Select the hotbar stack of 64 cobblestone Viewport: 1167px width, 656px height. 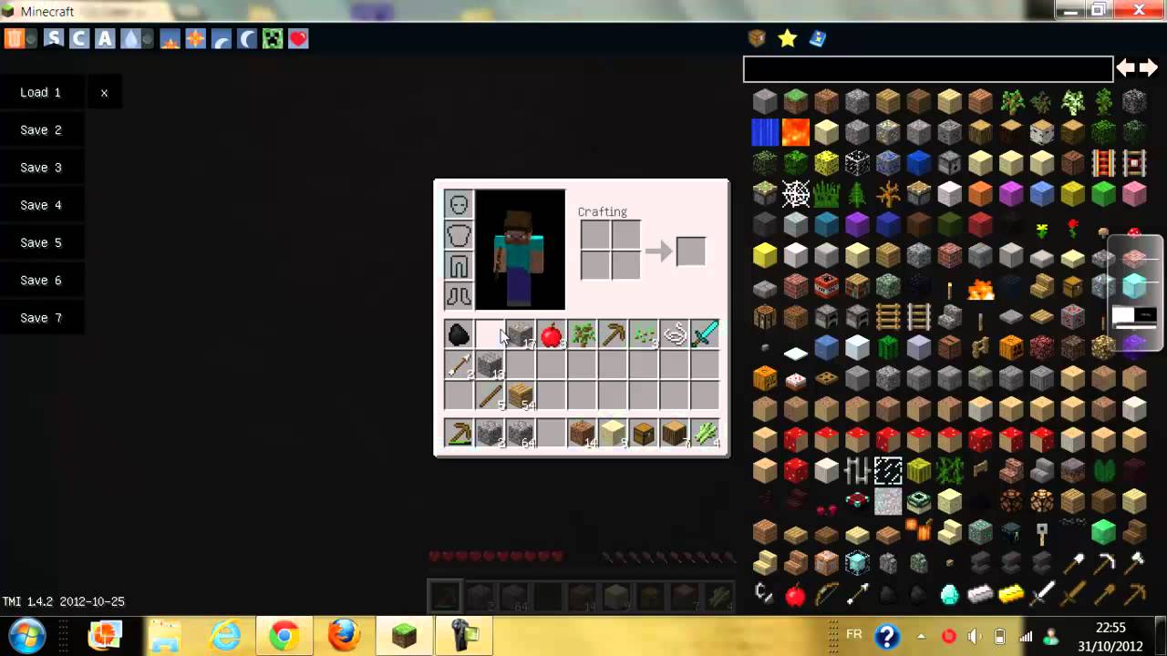click(521, 434)
